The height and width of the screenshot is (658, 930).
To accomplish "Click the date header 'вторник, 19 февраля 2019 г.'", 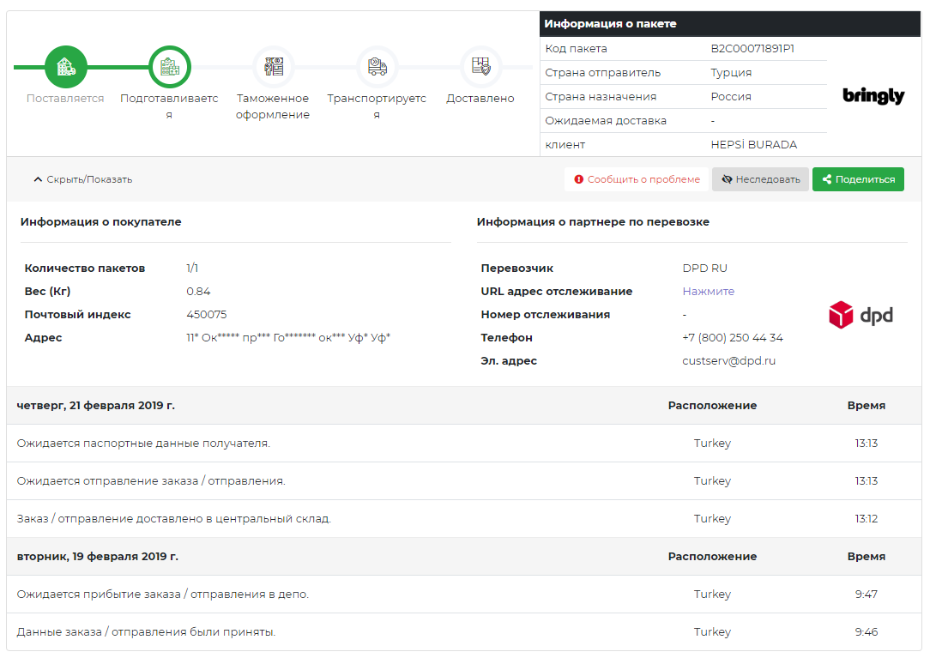I will [97, 557].
